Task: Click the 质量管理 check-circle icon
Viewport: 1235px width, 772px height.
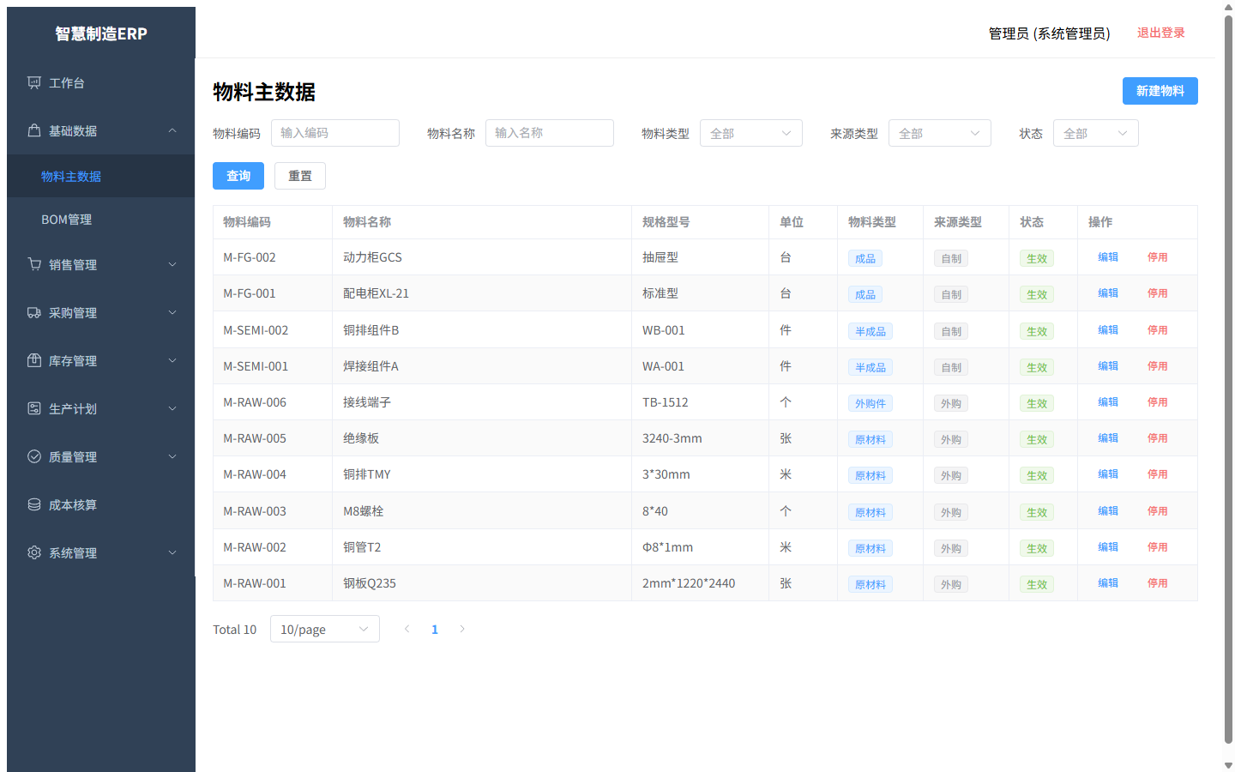Action: pos(34,457)
